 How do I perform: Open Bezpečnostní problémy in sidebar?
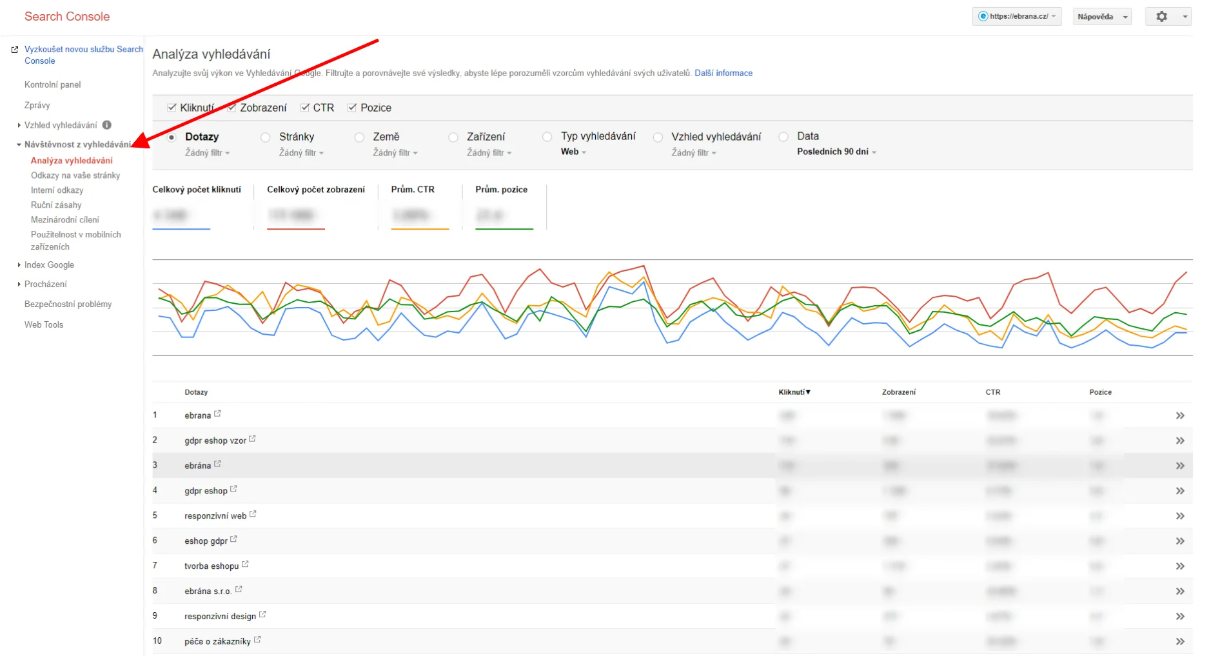pos(68,304)
